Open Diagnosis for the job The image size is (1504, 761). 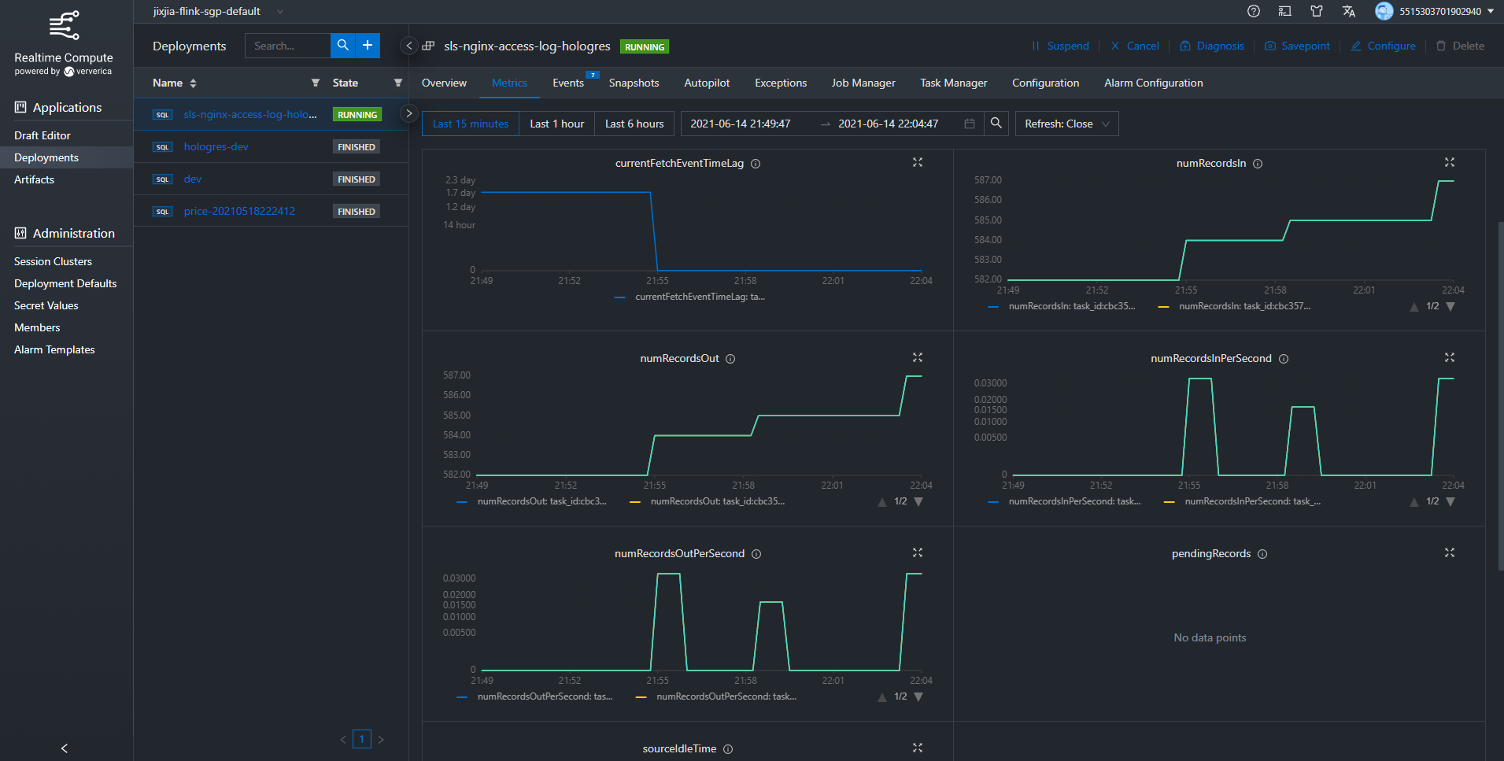click(1212, 46)
